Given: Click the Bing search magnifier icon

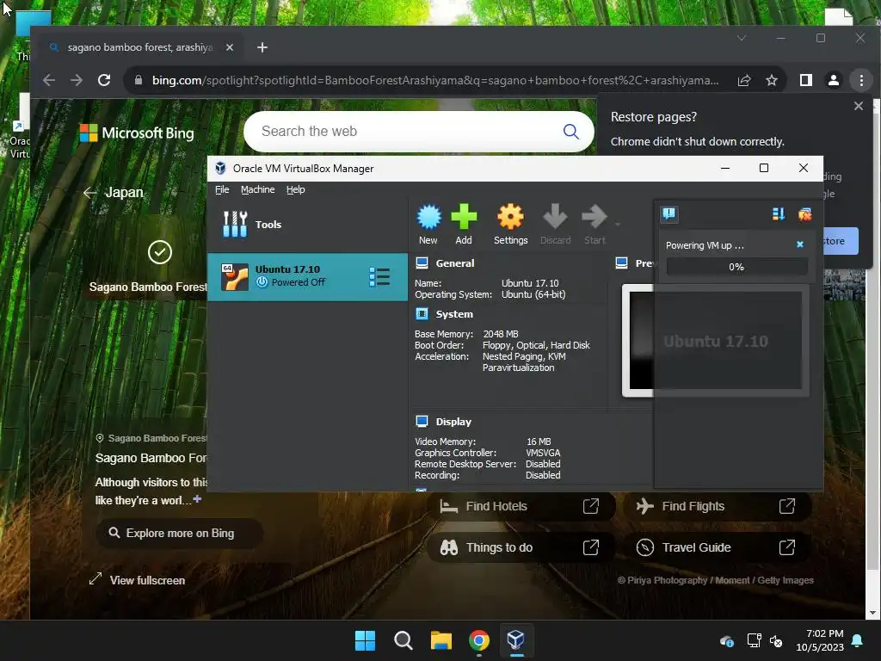Looking at the screenshot, I should pyautogui.click(x=571, y=132).
